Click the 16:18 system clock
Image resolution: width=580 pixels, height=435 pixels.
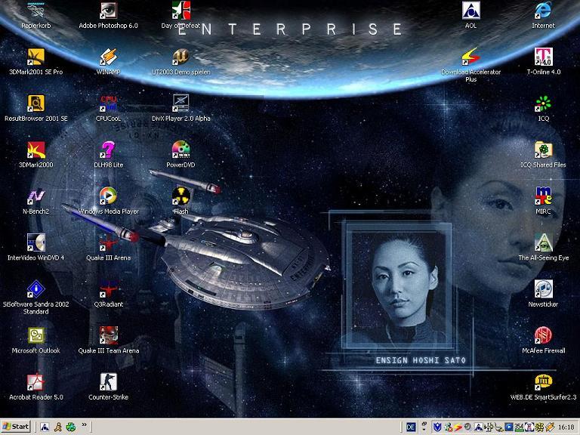point(566,427)
